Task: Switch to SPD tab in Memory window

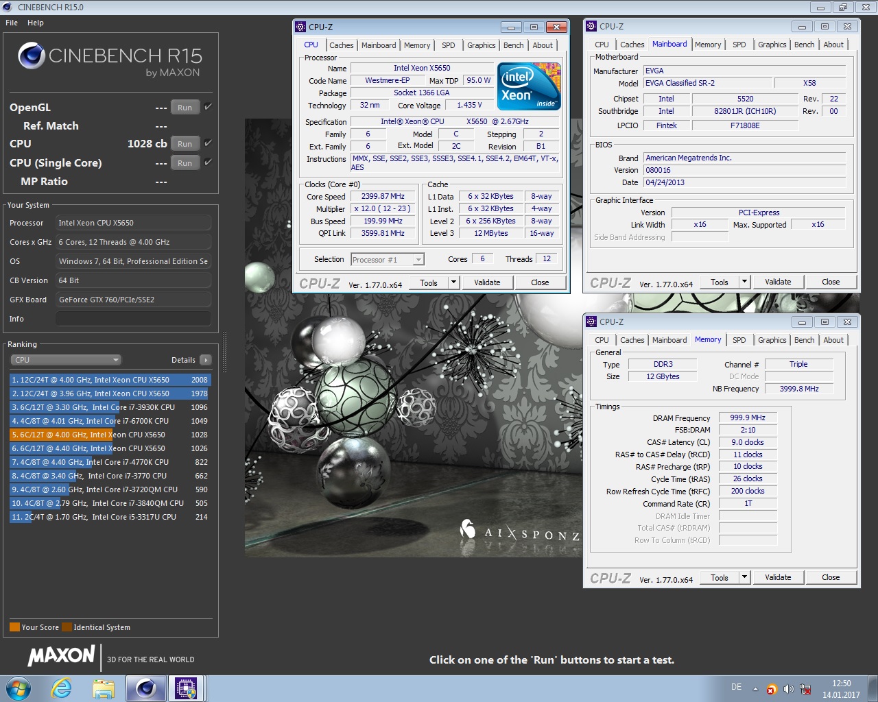Action: coord(739,340)
